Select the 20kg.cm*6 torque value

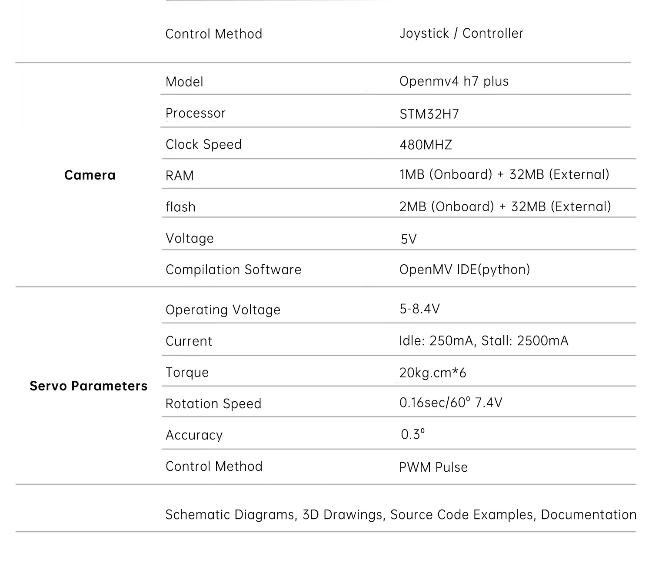point(432,373)
